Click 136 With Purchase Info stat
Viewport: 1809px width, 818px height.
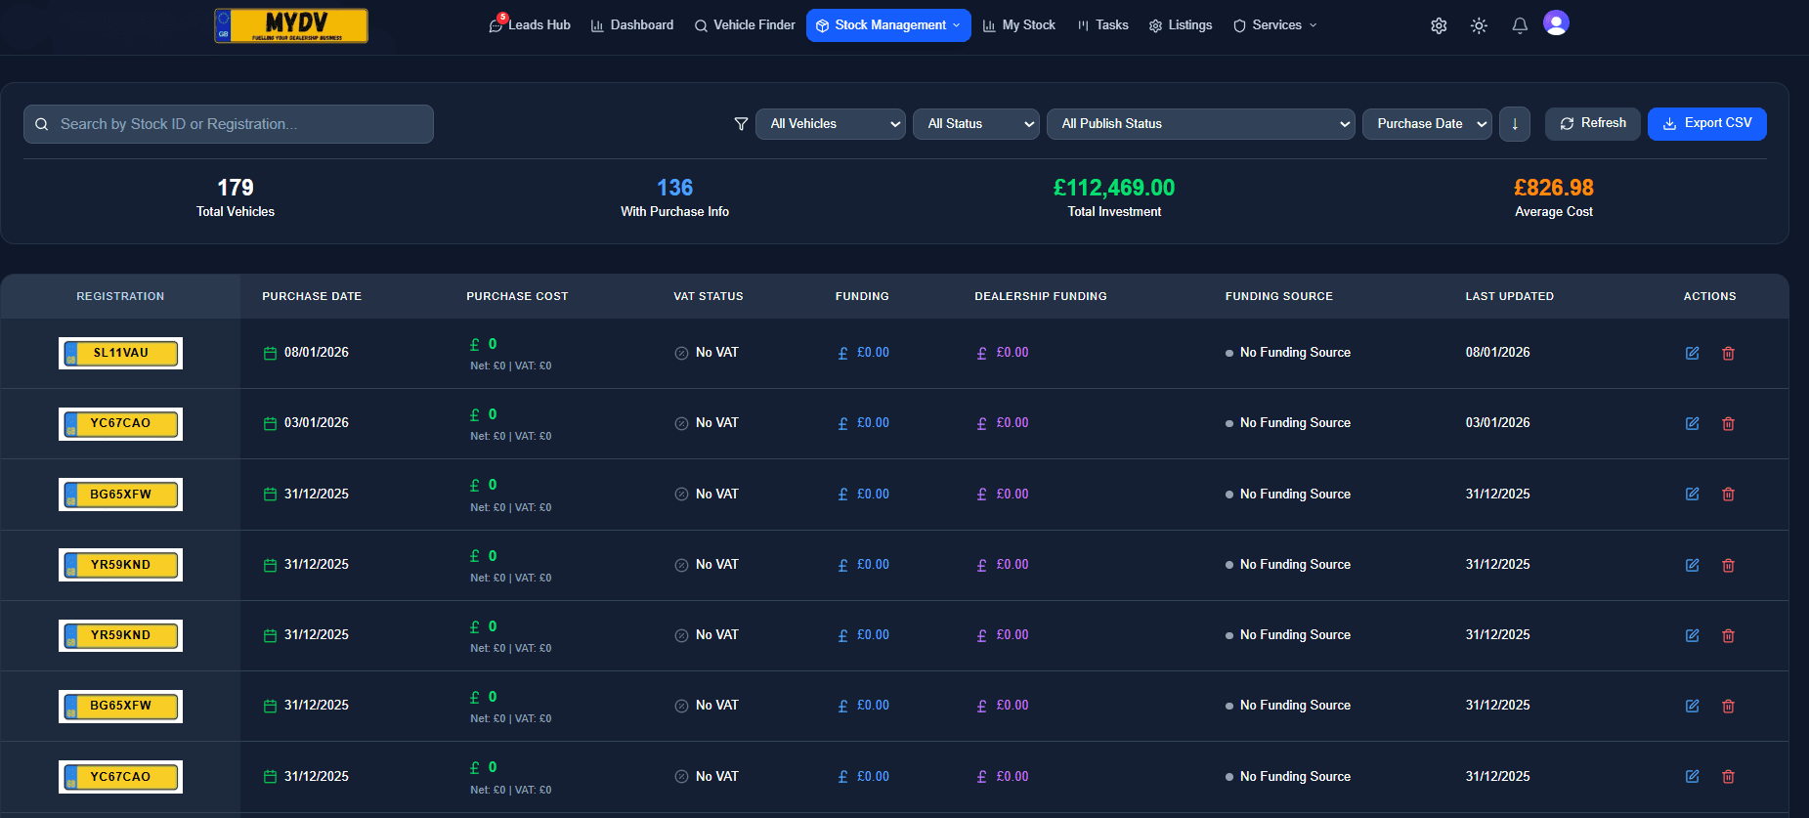coord(674,197)
